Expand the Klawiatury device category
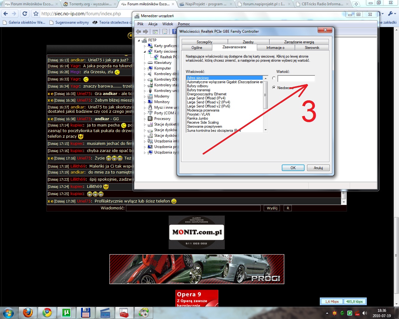Screen dimensions: 399x319 tap(145, 63)
